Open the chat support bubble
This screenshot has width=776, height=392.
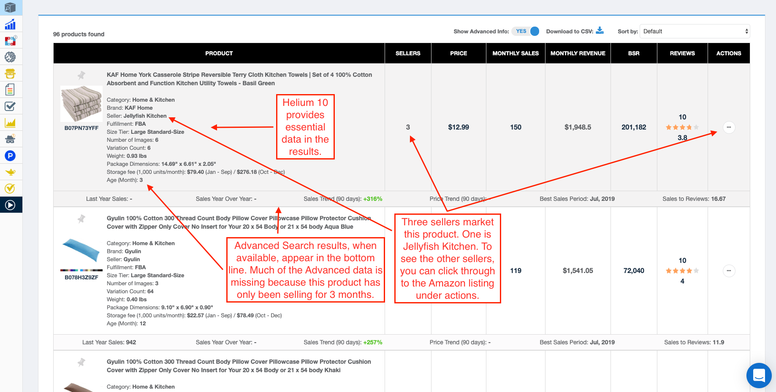tap(759, 375)
